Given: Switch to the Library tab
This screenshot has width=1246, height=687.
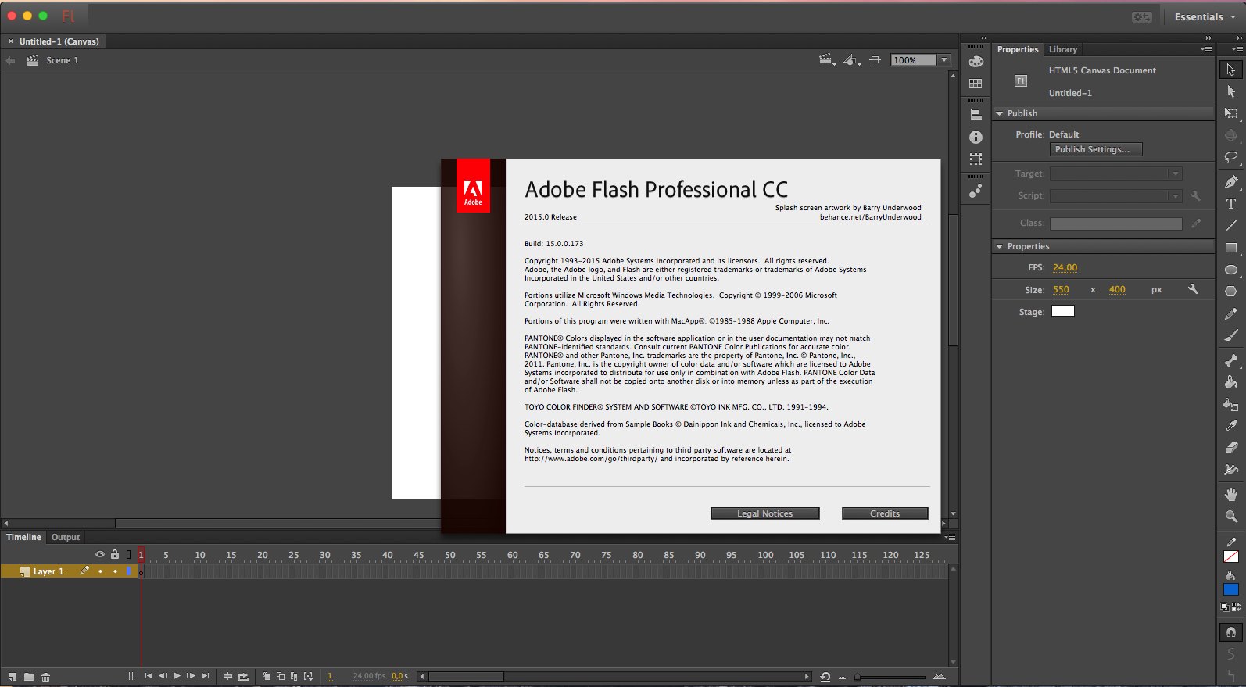Looking at the screenshot, I should (1063, 49).
